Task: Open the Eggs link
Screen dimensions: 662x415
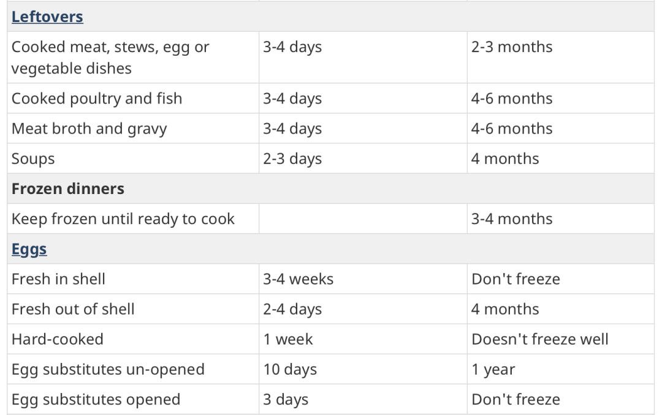Action: click(29, 249)
